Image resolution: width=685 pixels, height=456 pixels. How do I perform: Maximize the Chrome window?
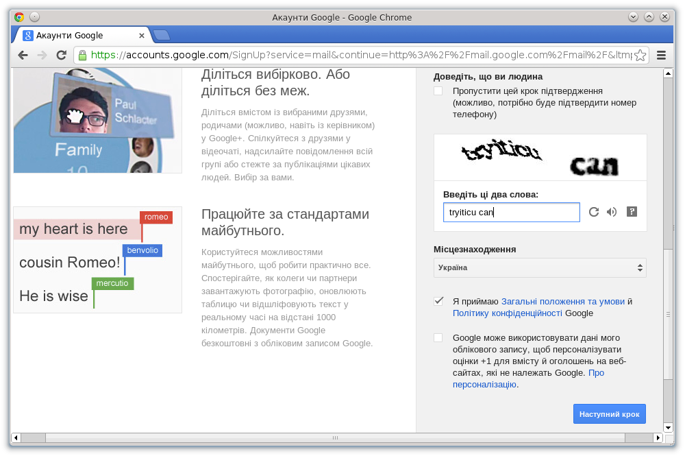coord(649,17)
